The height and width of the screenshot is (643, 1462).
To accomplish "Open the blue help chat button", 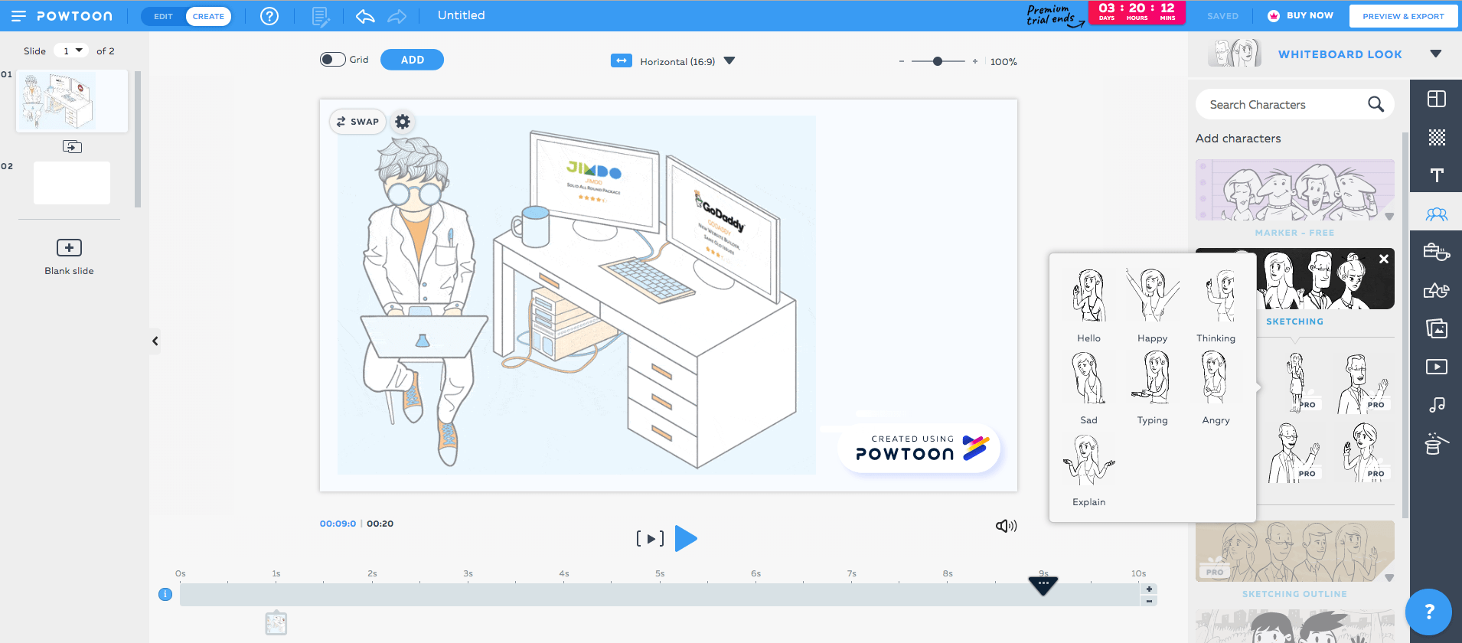I will 1428,612.
